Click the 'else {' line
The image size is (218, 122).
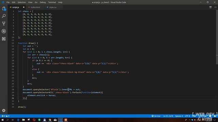coord(35,69)
